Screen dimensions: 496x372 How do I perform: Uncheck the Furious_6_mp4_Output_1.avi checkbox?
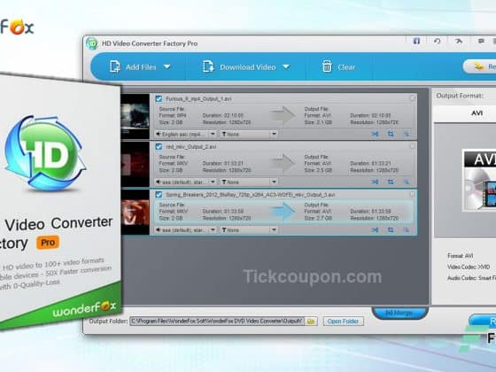(159, 98)
